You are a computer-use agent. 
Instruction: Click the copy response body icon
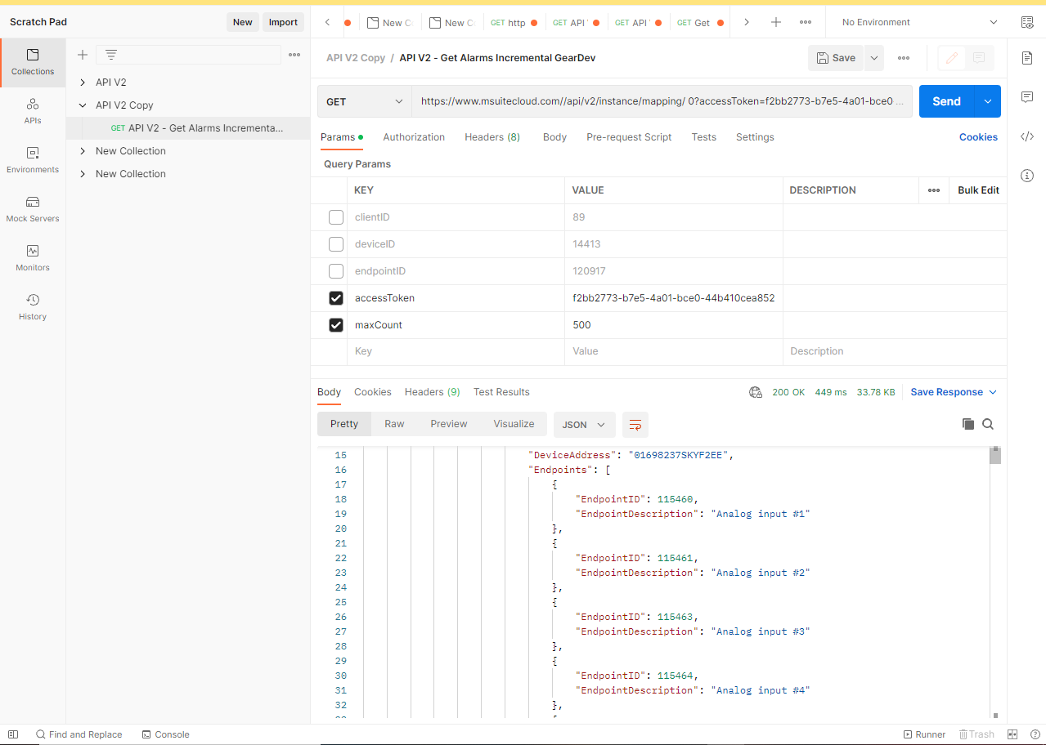968,424
